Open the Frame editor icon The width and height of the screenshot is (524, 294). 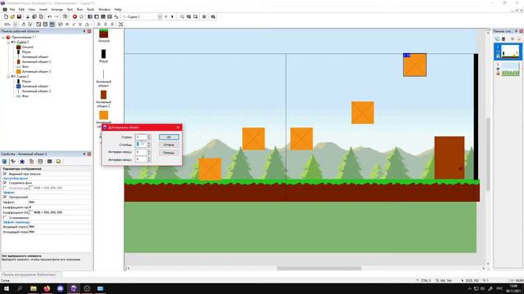pyautogui.click(x=97, y=16)
